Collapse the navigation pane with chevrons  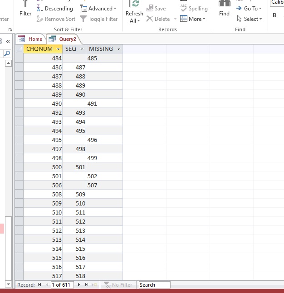(8, 41)
